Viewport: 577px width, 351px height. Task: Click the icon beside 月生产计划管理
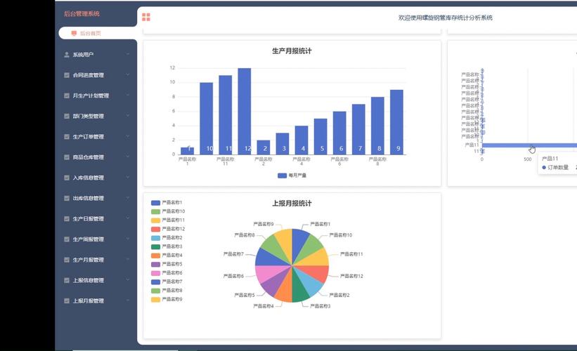click(67, 95)
